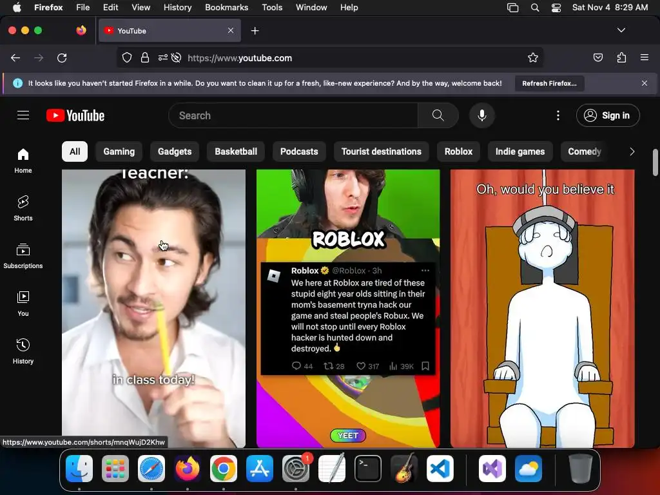The height and width of the screenshot is (495, 660).
Task: Select the Gaming filter chip
Action: click(119, 151)
